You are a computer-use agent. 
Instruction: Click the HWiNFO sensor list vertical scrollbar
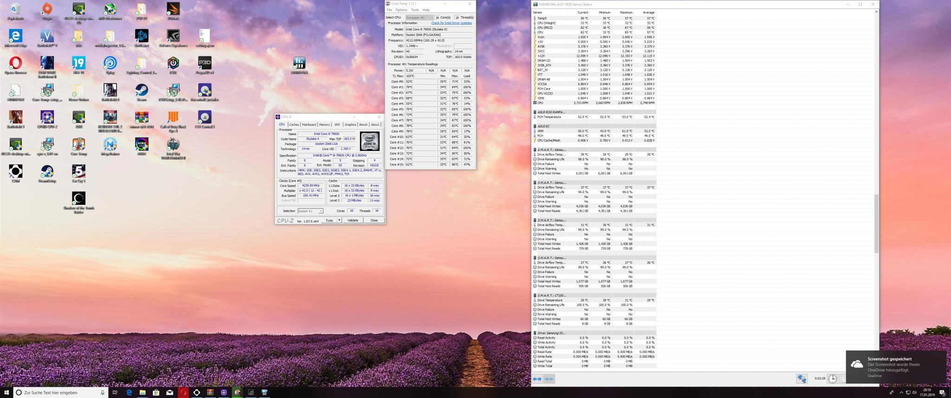pos(877,224)
